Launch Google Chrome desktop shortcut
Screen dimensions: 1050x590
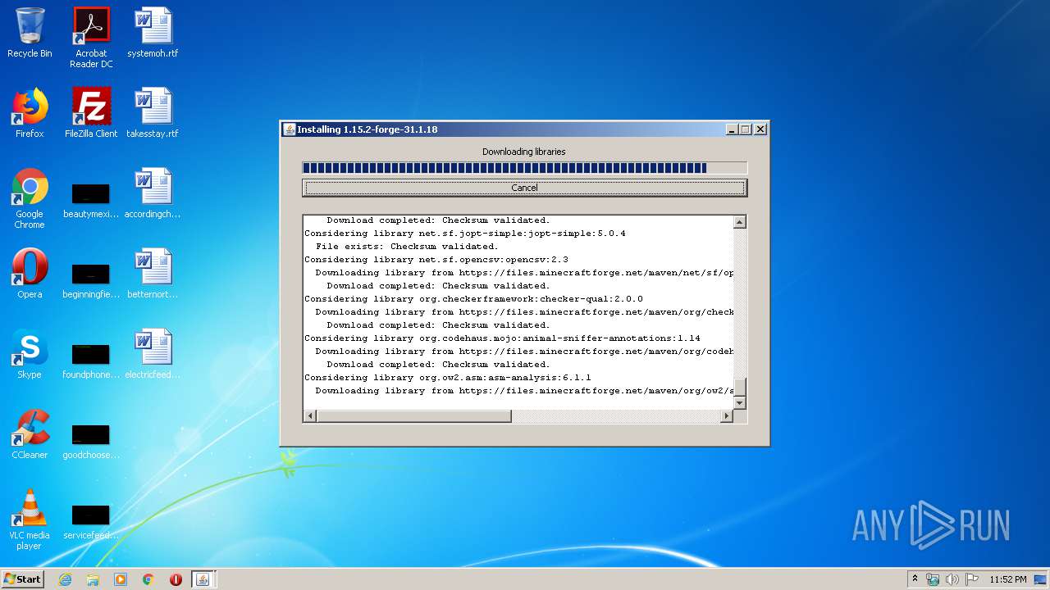point(30,198)
